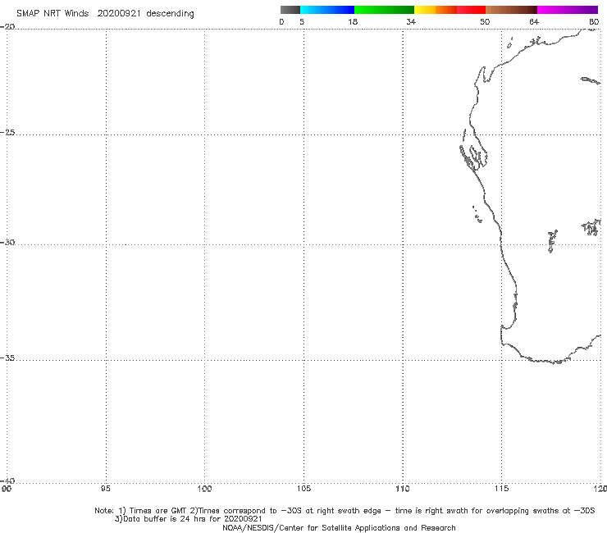
Task: Click the color bar label '64'
Action: click(x=534, y=21)
